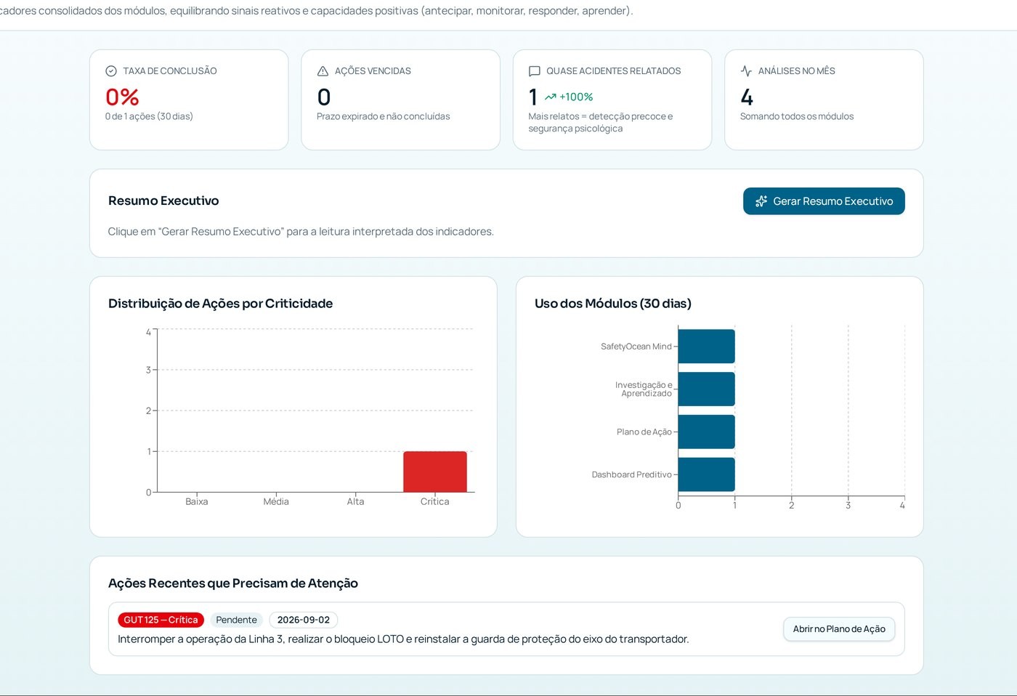Click the AÇÕES VENCIDAS card title
The image size is (1017, 696).
coord(373,71)
